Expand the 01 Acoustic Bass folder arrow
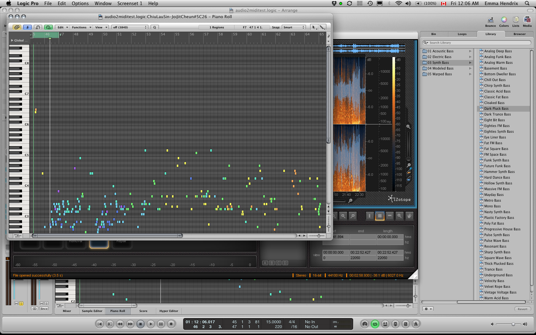 click(x=470, y=51)
